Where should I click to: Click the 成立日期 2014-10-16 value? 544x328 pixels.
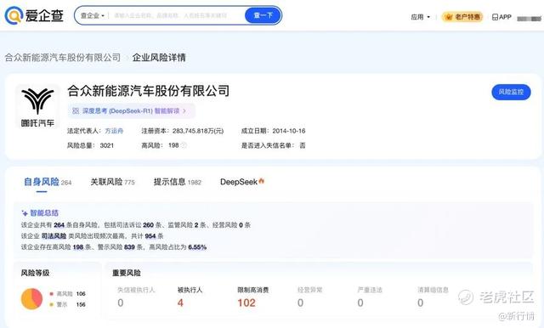(289, 131)
